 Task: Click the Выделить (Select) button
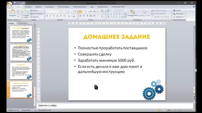point(179,17)
